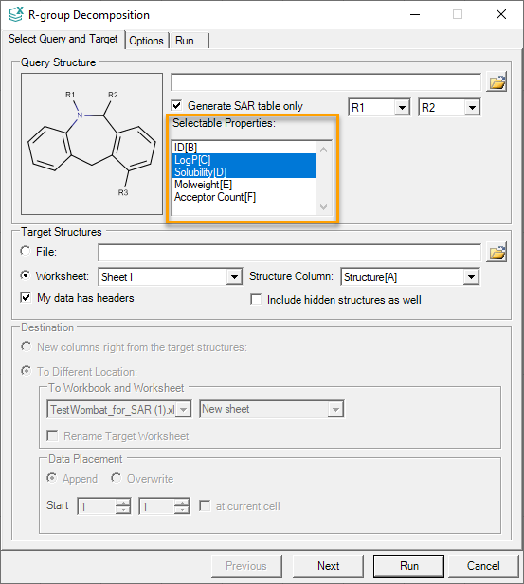Close the dialog window
The width and height of the screenshot is (524, 584).
(x=501, y=14)
